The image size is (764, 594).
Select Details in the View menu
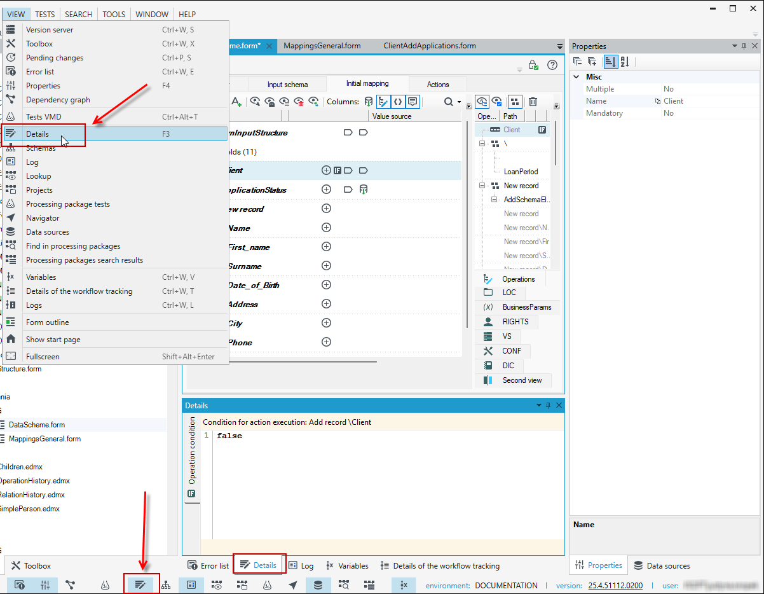tap(115, 134)
